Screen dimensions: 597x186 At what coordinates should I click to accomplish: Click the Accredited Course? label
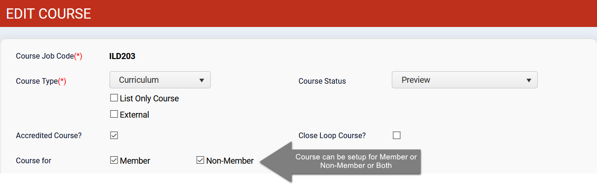coord(49,136)
